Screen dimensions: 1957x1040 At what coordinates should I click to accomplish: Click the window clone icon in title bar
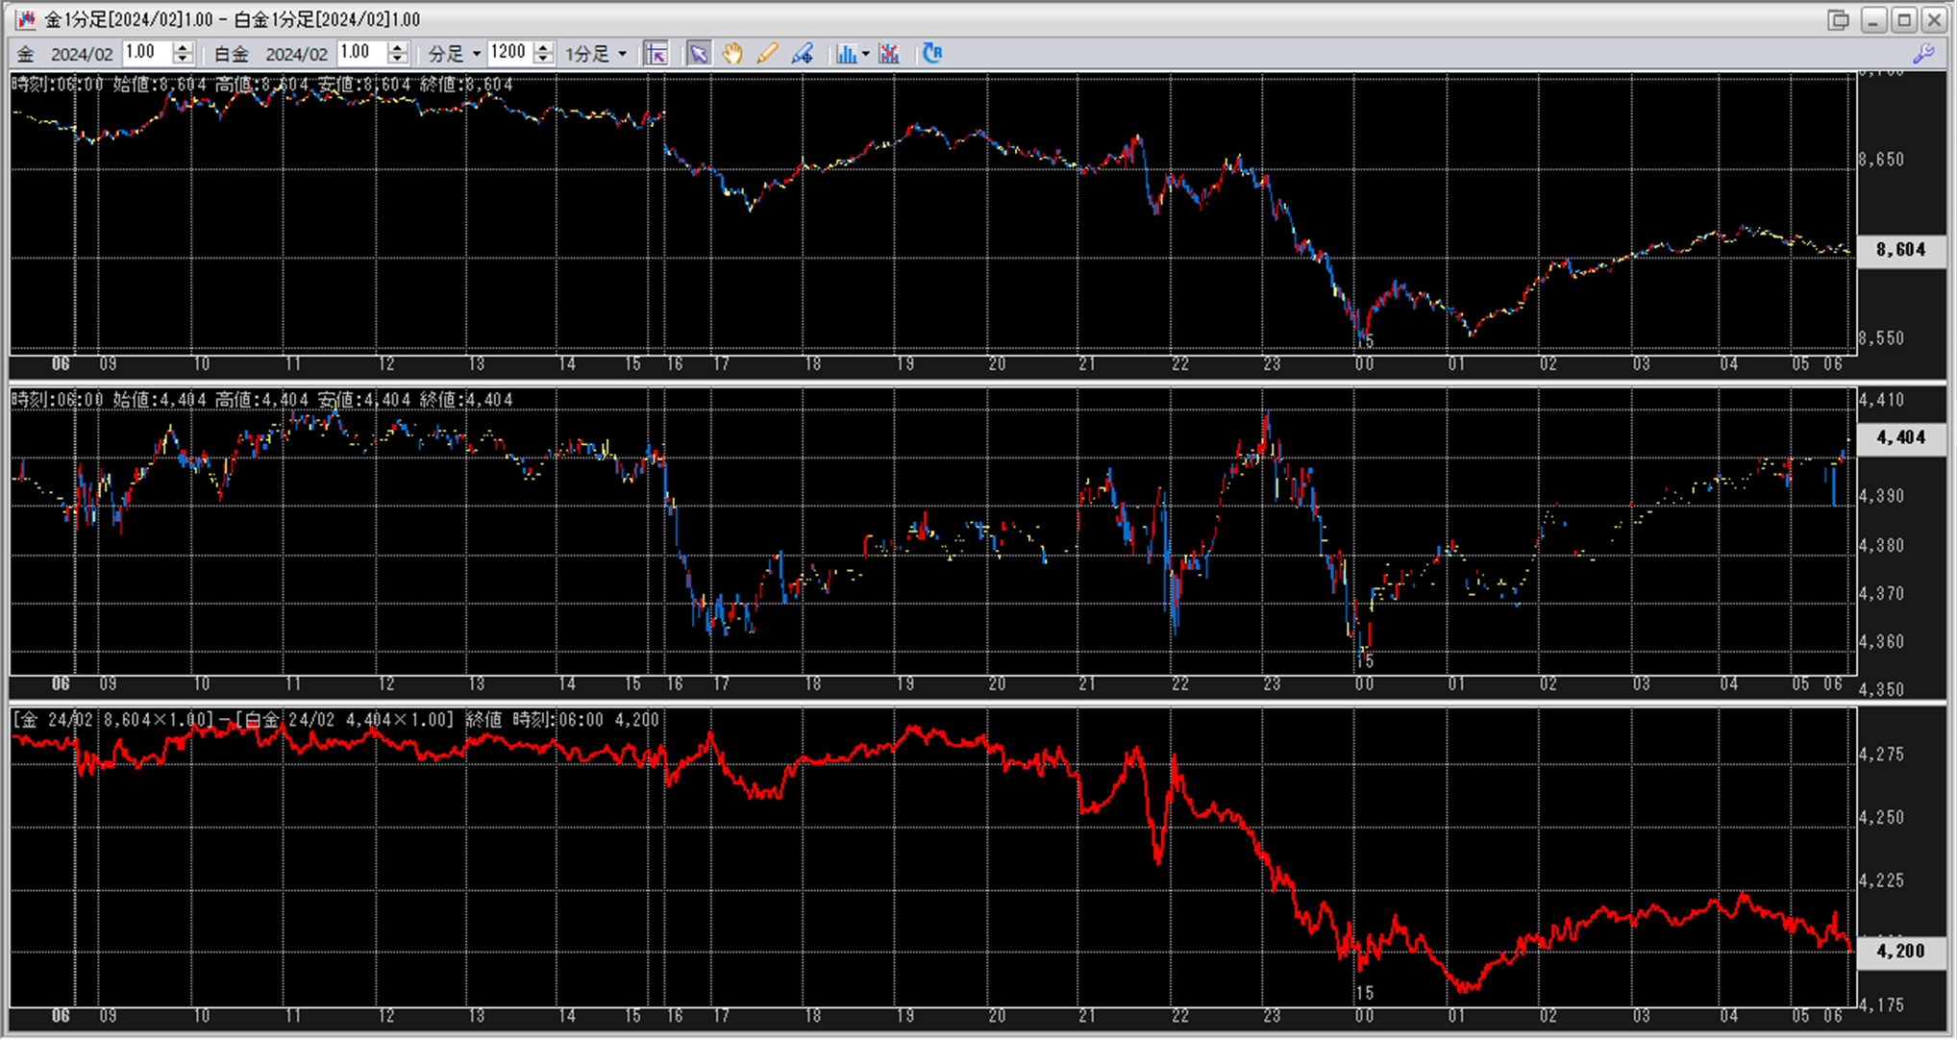pyautogui.click(x=1838, y=19)
